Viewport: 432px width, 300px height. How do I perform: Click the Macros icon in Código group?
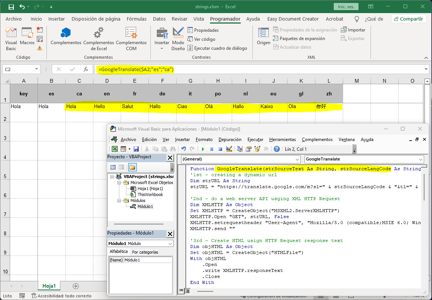pyautogui.click(x=27, y=37)
